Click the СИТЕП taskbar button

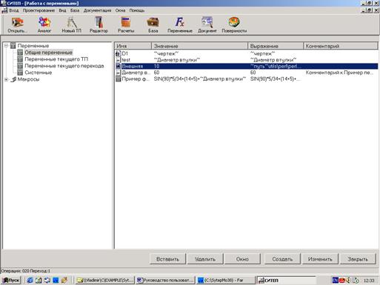pyautogui.click(x=286, y=281)
